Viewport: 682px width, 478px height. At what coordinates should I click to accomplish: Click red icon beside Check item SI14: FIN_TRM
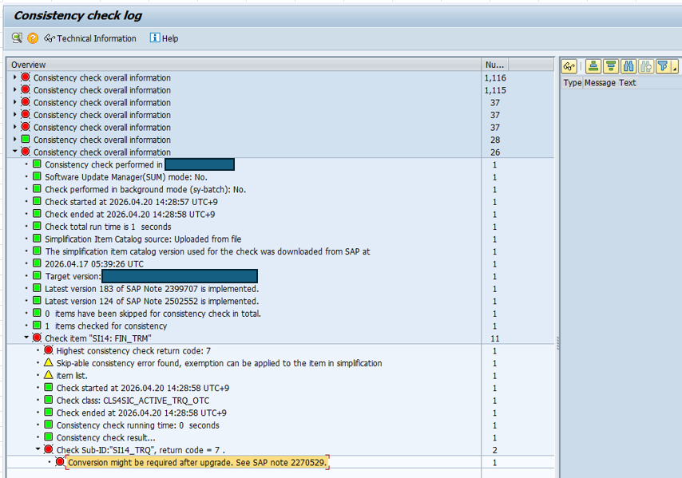click(x=37, y=338)
